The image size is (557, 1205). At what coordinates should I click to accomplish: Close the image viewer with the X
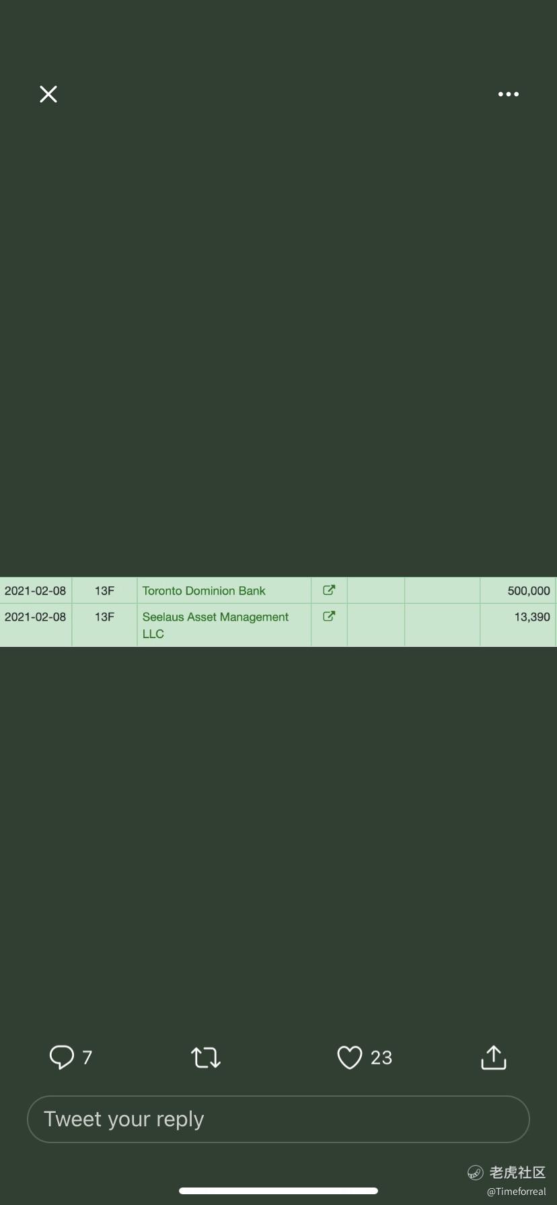click(48, 94)
